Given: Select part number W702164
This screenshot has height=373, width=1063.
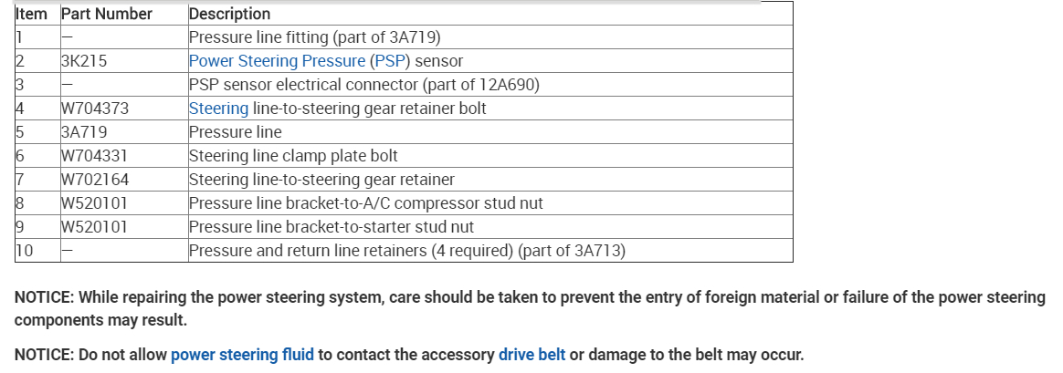Looking at the screenshot, I should point(94,180).
